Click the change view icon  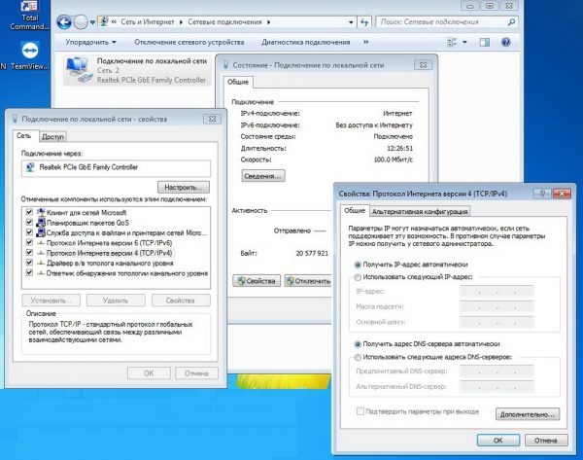pos(452,42)
